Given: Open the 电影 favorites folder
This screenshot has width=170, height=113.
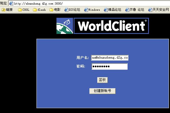Looking at the screenshot, I should pos(55,10).
